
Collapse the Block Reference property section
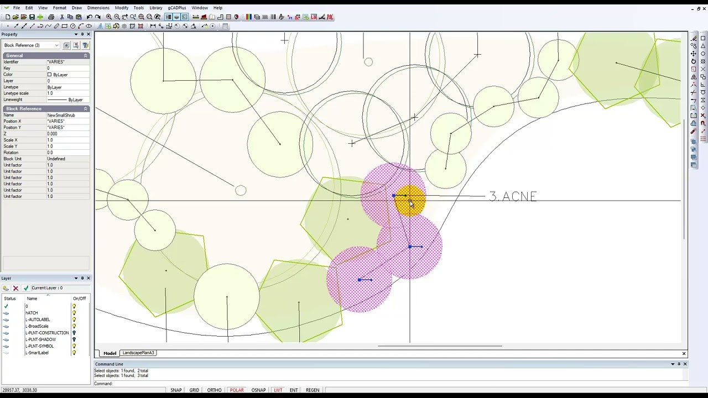click(x=86, y=109)
